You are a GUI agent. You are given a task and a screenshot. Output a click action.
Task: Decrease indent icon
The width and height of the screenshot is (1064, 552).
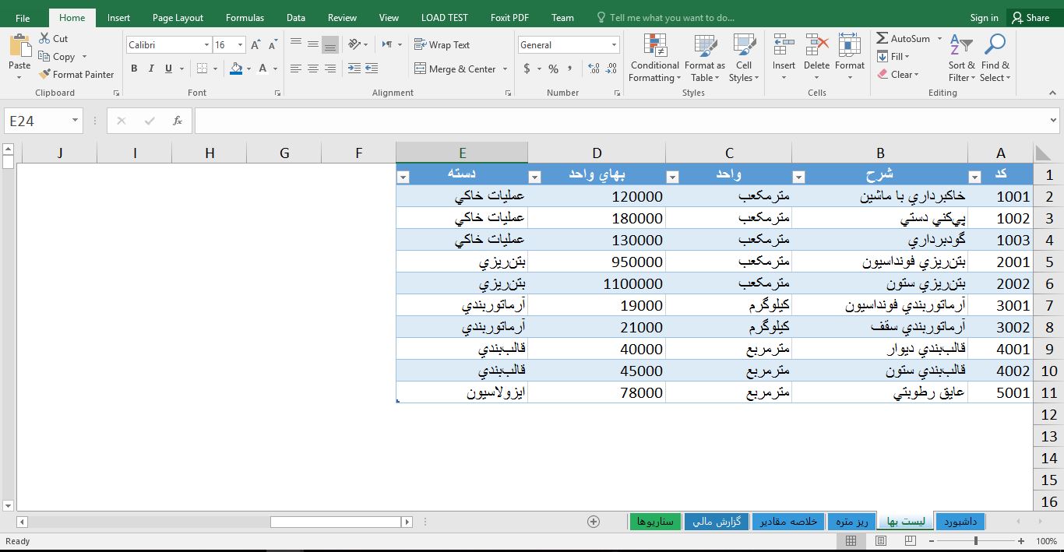(354, 69)
